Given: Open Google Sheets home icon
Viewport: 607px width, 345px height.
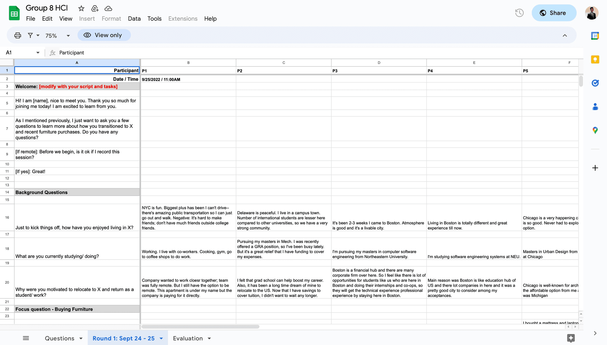Looking at the screenshot, I should coord(14,13).
